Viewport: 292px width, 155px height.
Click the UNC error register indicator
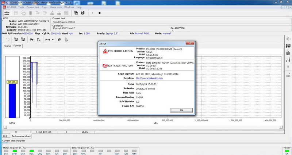[84, 151]
